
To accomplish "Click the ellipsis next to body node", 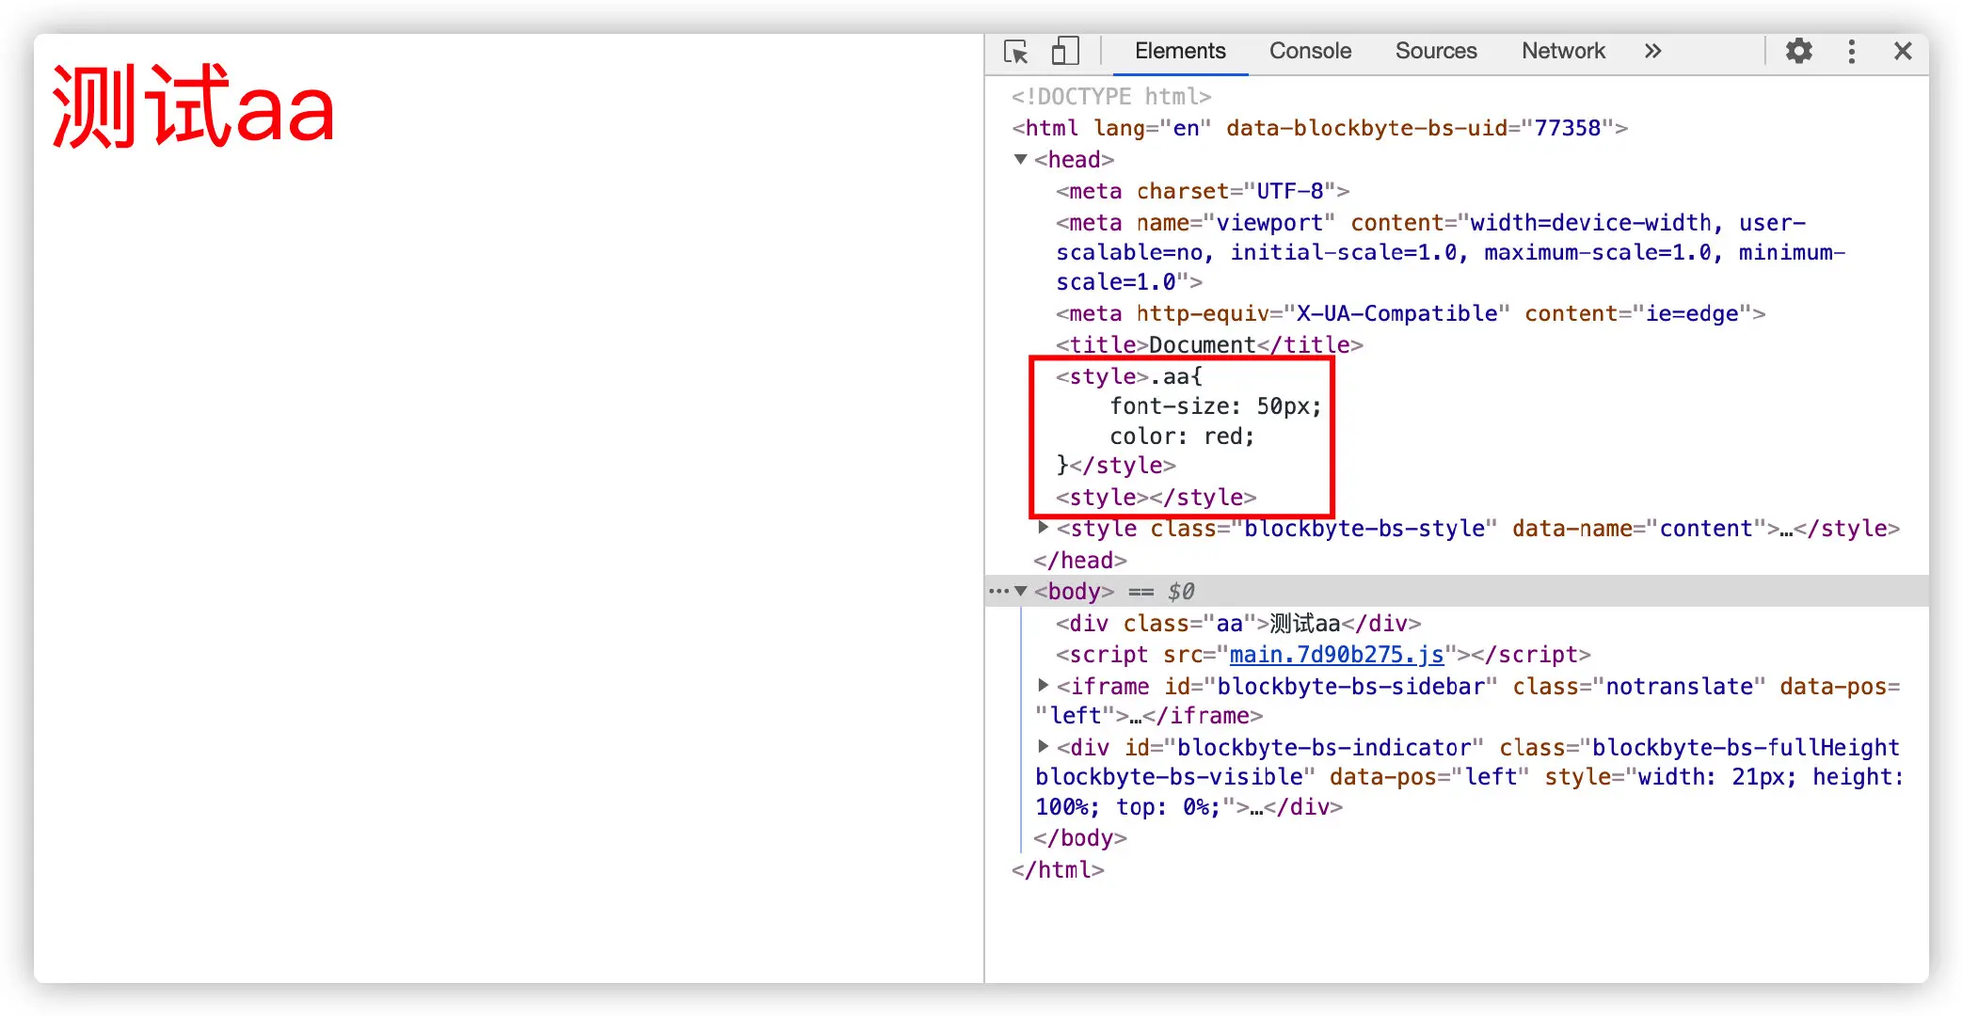I will click(997, 592).
